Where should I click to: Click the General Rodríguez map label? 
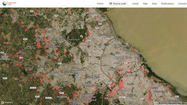coord(5,58)
